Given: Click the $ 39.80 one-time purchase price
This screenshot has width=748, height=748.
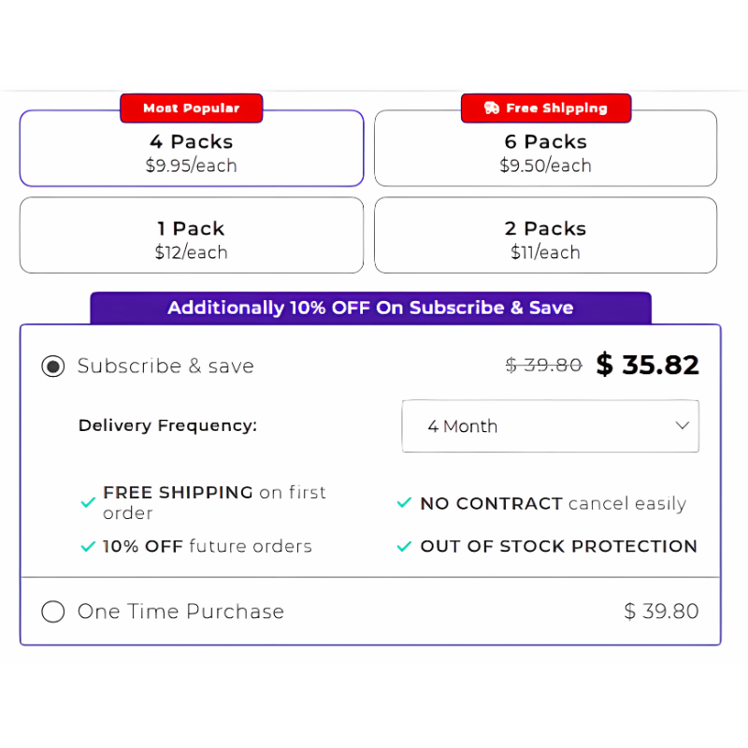Looking at the screenshot, I should coord(662,611).
